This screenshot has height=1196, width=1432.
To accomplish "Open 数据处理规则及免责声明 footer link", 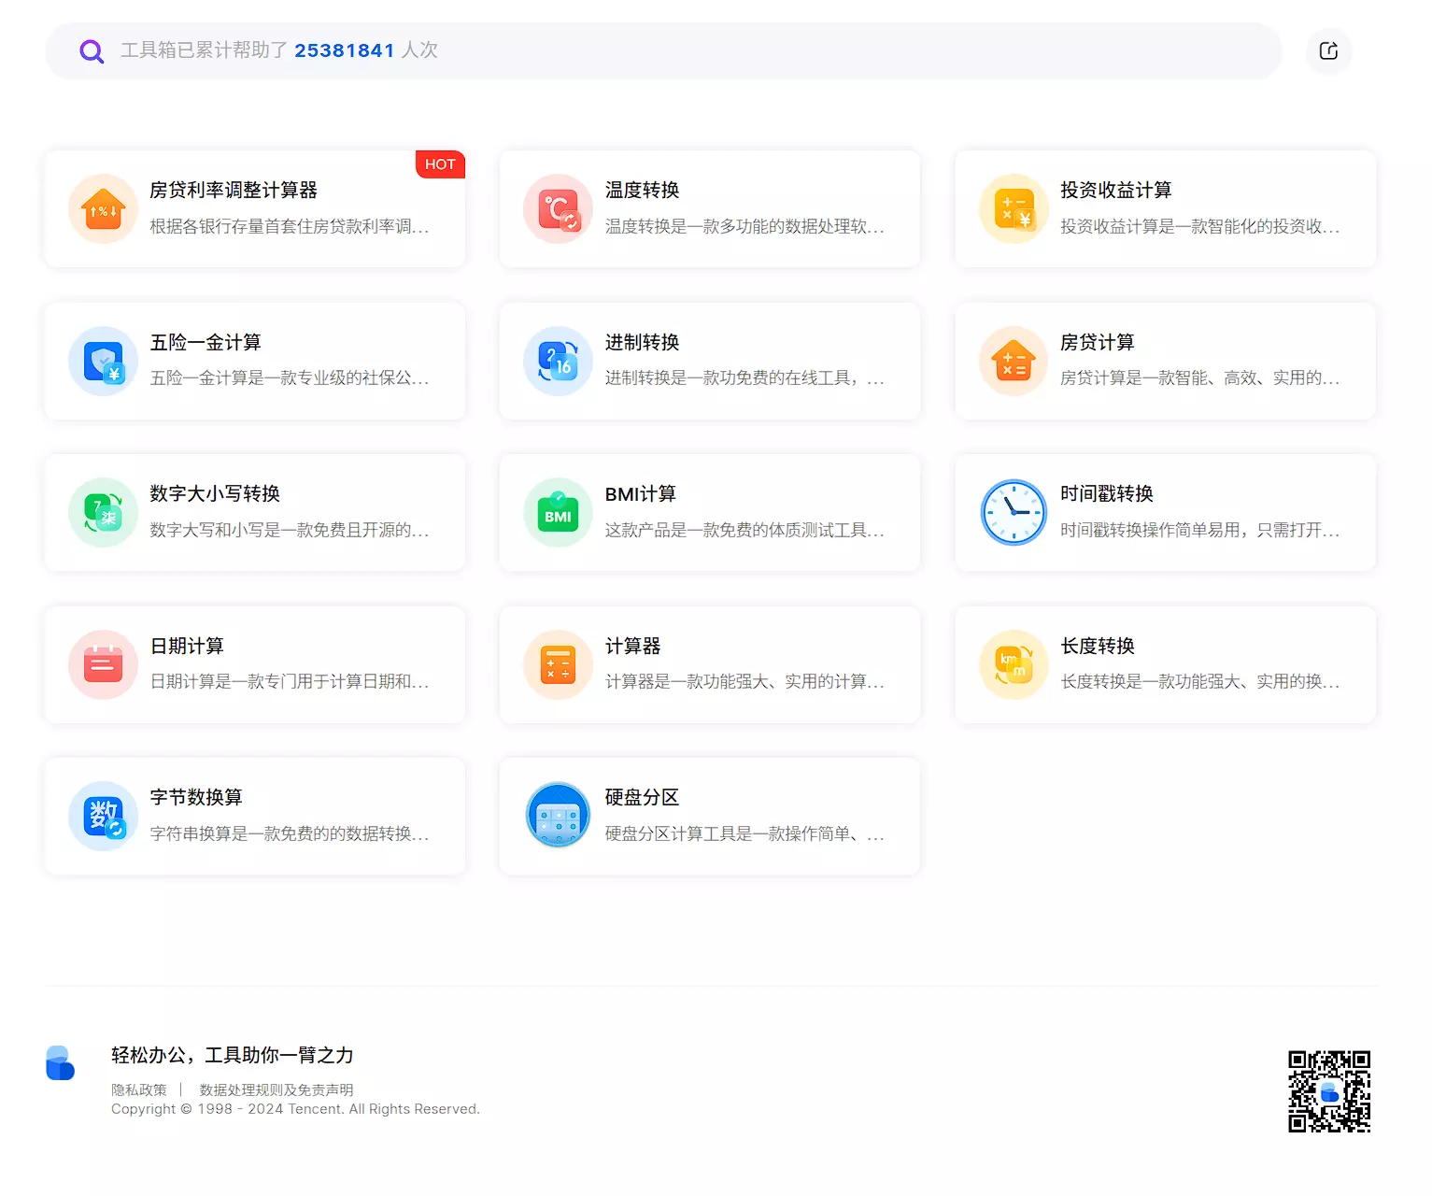I will tap(276, 1089).
